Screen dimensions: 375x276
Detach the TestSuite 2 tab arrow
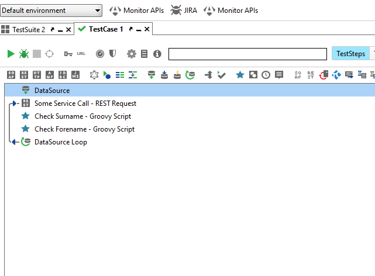[53, 30]
